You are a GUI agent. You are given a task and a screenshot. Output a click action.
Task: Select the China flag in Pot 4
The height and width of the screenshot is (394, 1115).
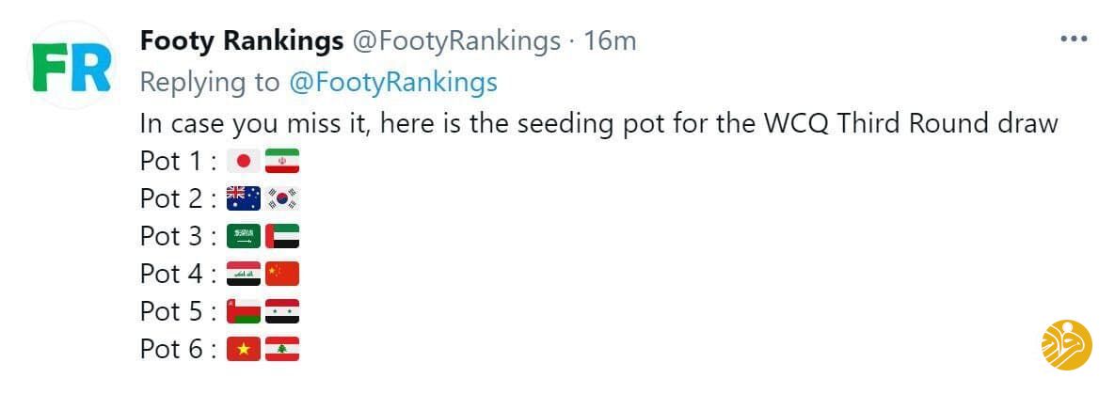(282, 274)
